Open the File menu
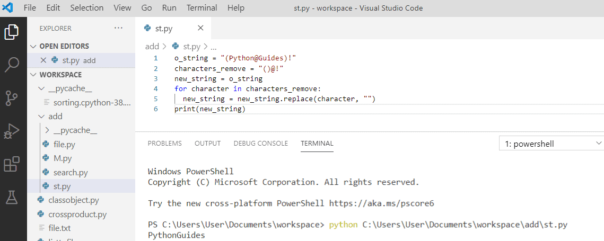The width and height of the screenshot is (604, 241). tap(30, 8)
